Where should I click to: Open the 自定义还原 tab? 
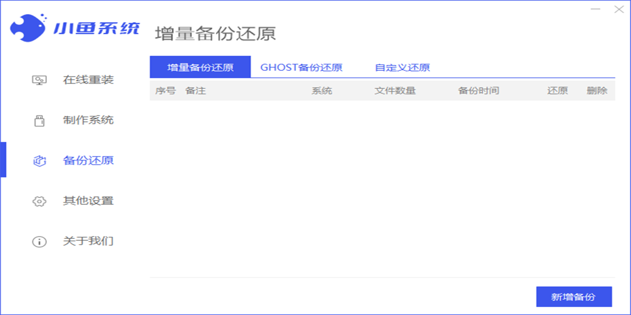click(403, 67)
